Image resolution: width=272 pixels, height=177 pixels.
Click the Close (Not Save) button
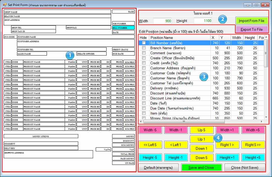[245, 167]
